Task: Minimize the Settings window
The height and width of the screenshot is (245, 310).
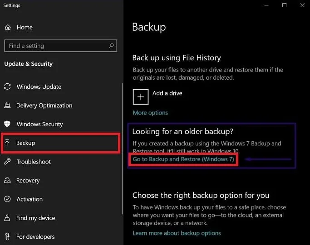Action: 266,5
